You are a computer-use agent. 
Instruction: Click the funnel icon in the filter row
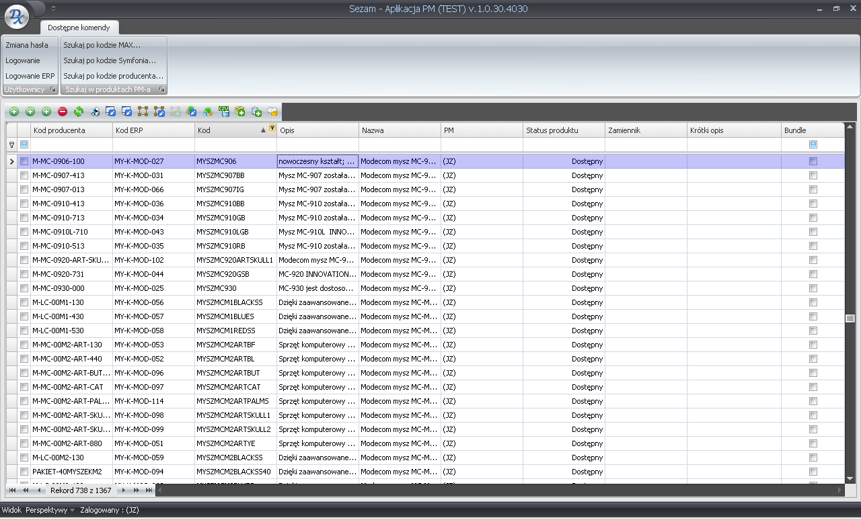[11, 144]
